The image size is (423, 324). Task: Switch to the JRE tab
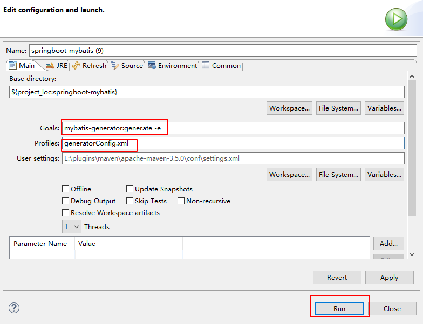[x=57, y=65]
